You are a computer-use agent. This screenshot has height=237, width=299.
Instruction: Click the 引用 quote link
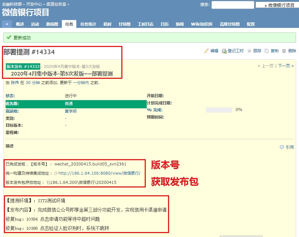click(290, 147)
